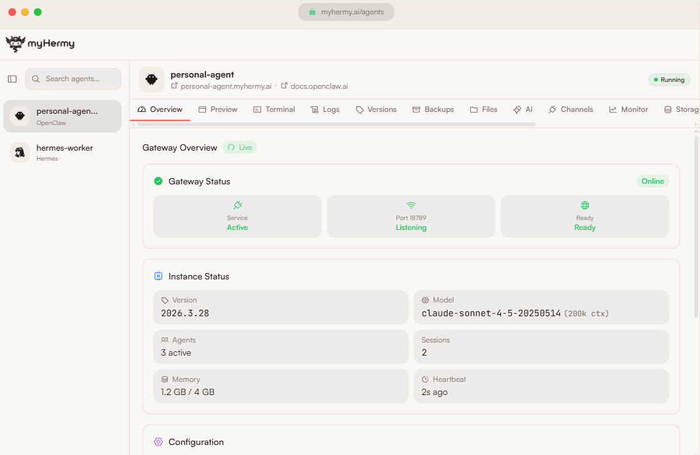This screenshot has height=455, width=700.
Task: Click the Logs tab scroll icon
Action: click(315, 109)
